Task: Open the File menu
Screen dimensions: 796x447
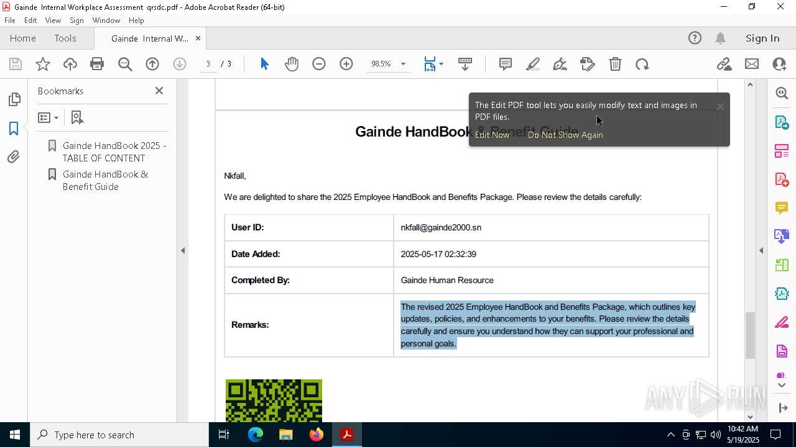Action: click(10, 20)
